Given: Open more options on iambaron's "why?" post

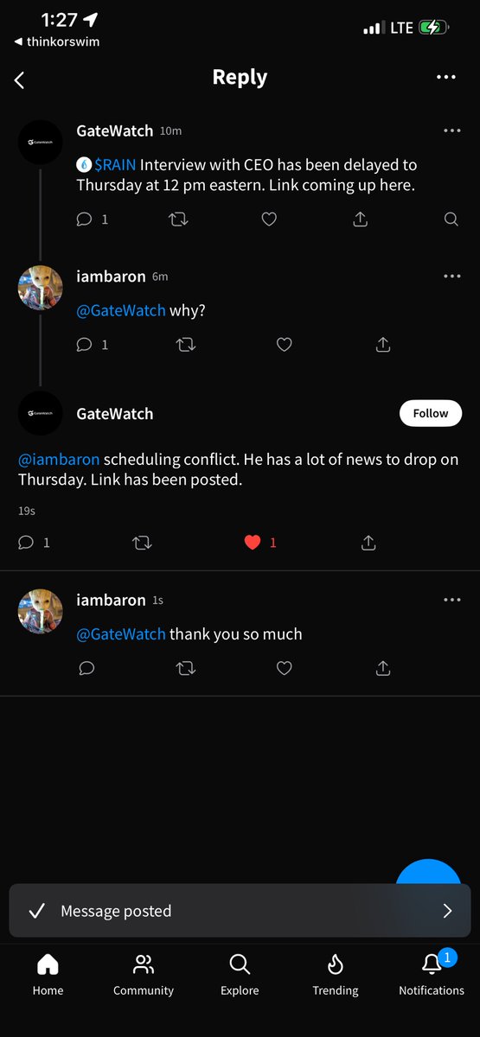Looking at the screenshot, I should click(452, 276).
